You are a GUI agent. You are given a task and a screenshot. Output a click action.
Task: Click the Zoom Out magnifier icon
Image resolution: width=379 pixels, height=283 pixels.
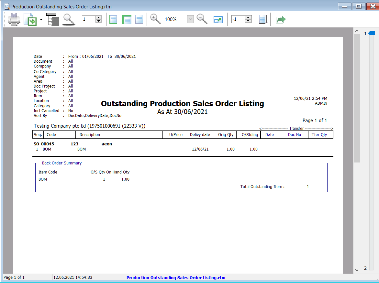[x=202, y=19]
